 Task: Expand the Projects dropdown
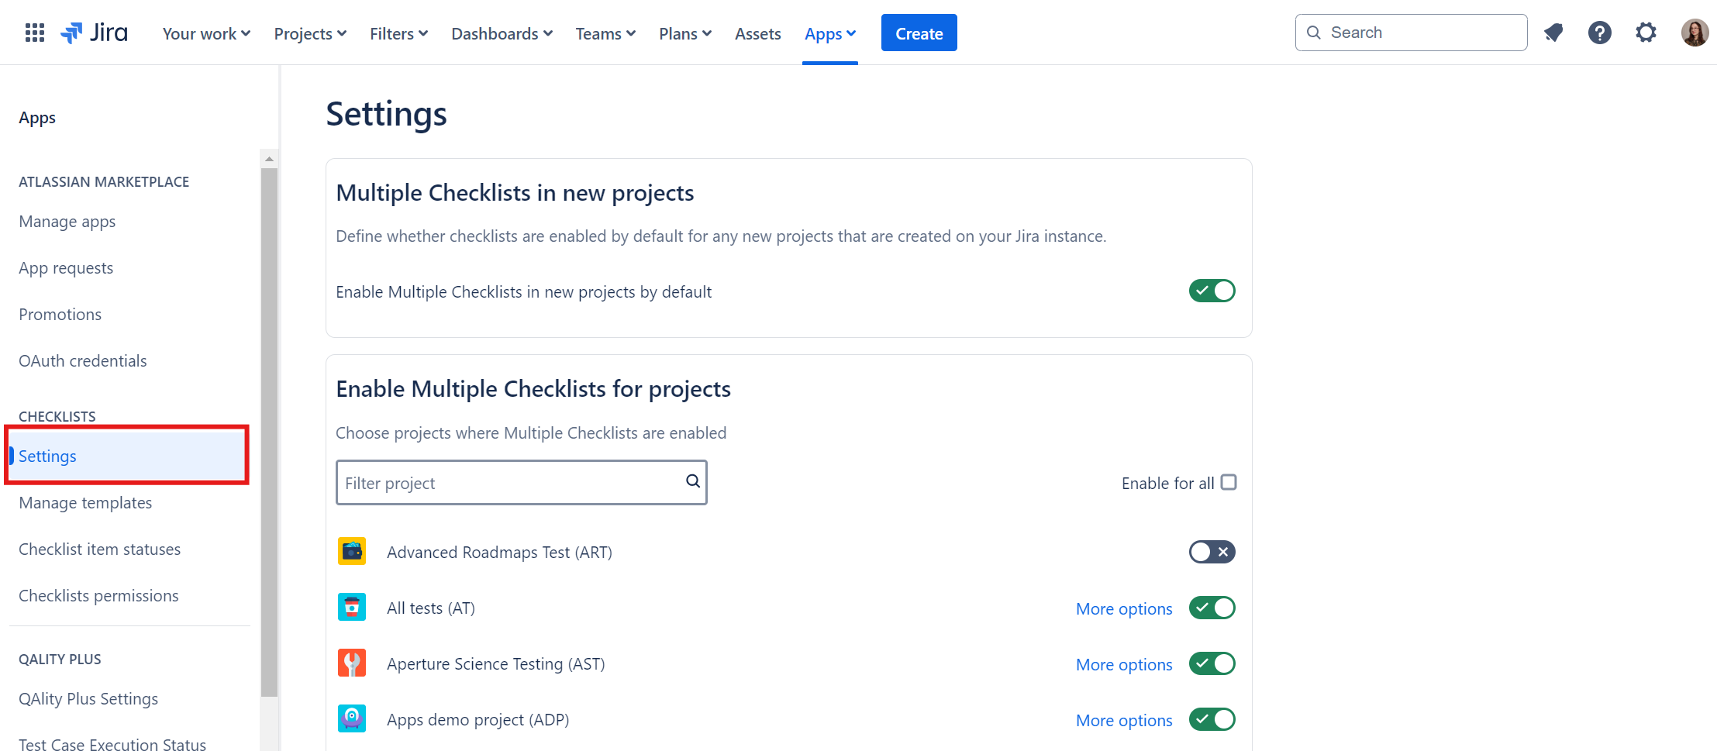pos(310,33)
